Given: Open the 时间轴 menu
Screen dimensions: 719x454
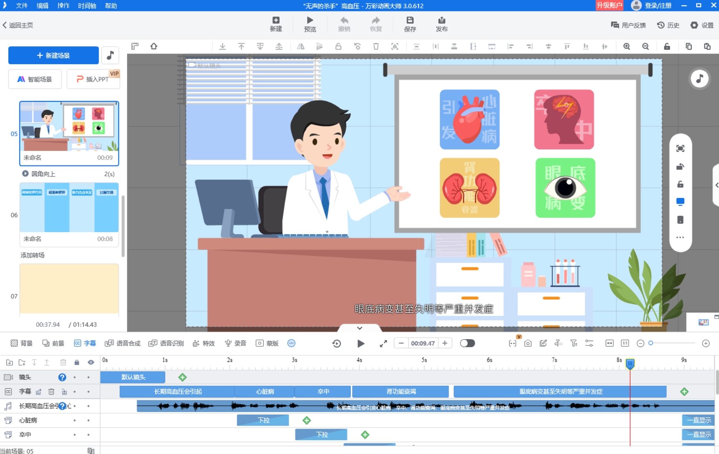Looking at the screenshot, I should (x=87, y=6).
